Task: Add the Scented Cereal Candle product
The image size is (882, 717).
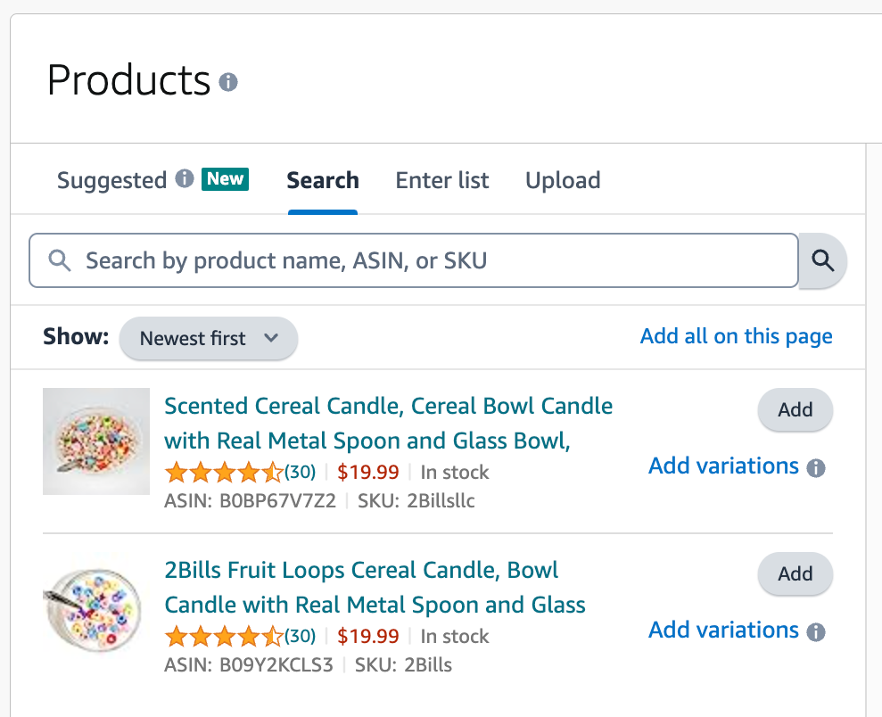Action: tap(795, 410)
